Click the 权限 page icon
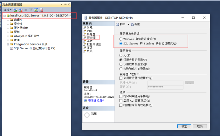The height and width of the screenshot is (136, 220). [x=85, y=51]
